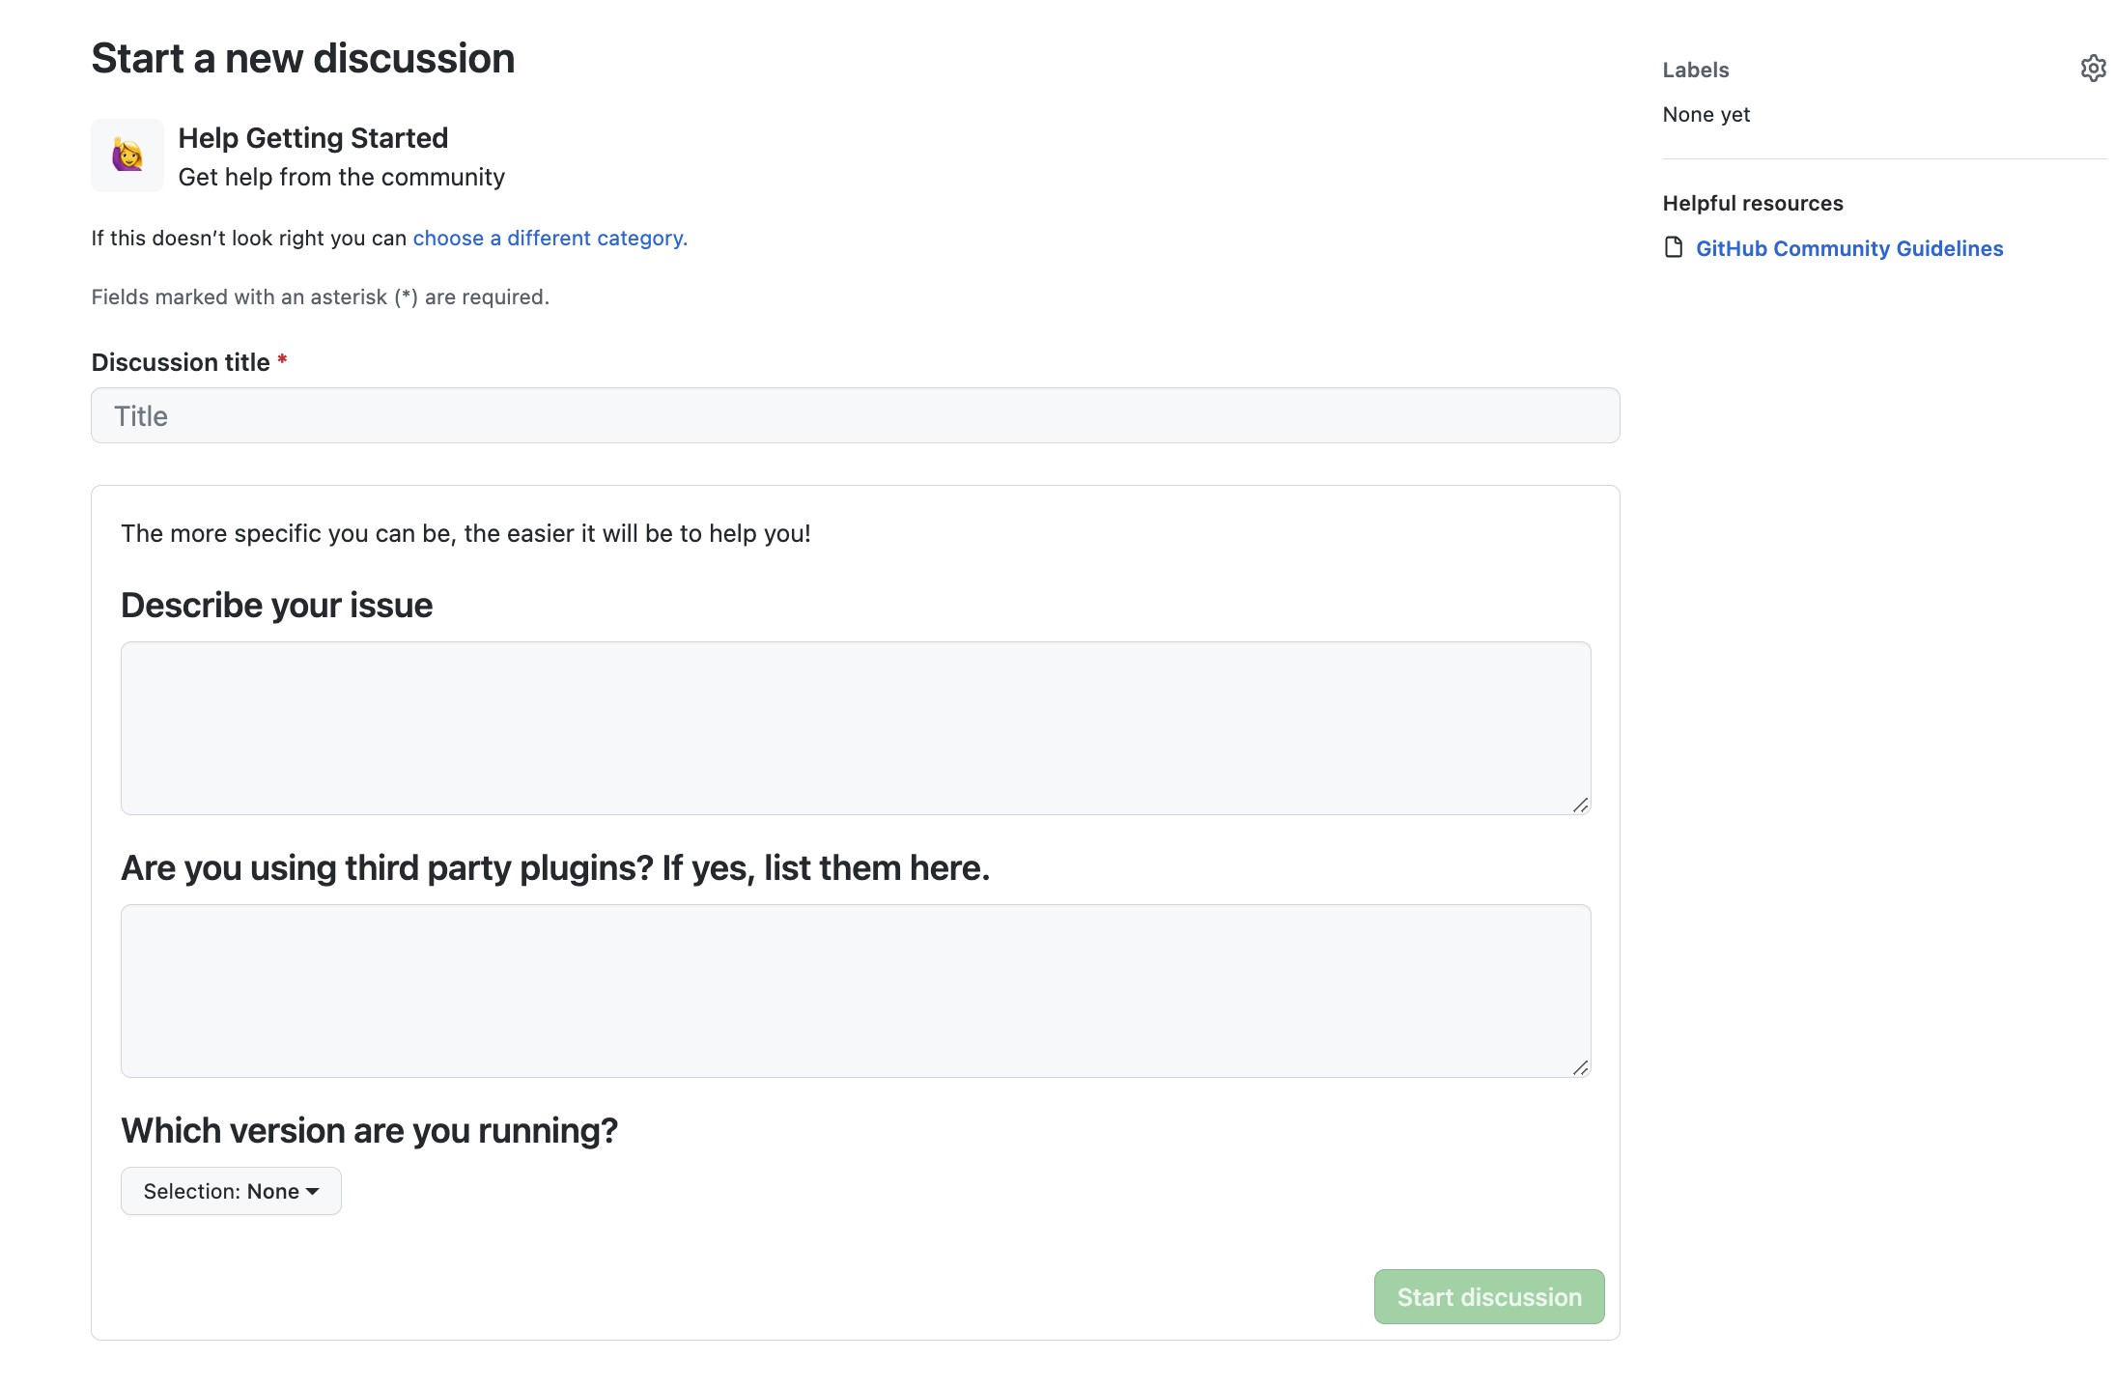Click the Labels section heading
The height and width of the screenshot is (1387, 2115).
coord(1696,69)
